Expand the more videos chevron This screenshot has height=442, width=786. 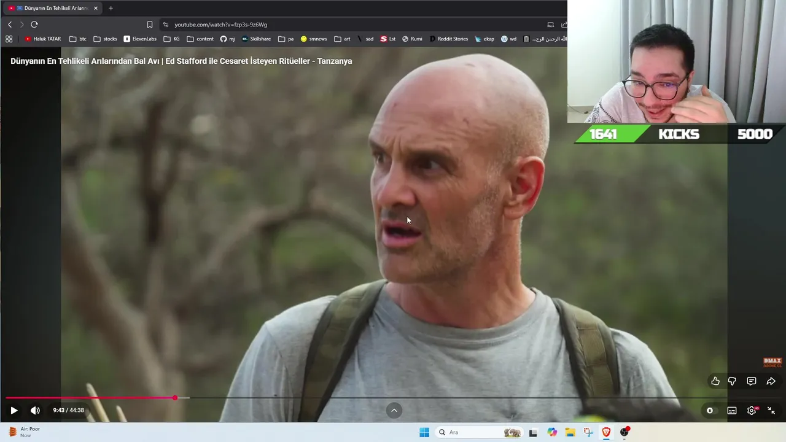(394, 411)
